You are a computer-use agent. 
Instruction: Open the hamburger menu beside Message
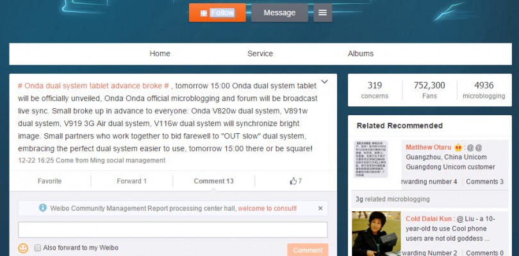pos(322,13)
